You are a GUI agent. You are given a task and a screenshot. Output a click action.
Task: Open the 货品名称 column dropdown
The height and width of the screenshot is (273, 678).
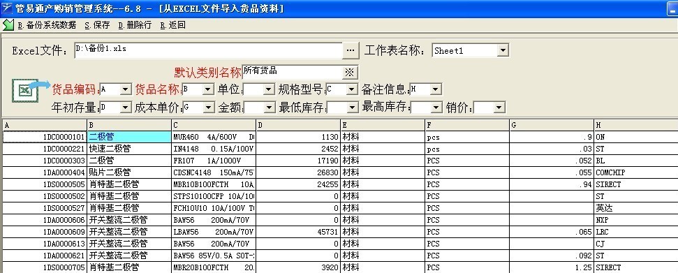208,89
